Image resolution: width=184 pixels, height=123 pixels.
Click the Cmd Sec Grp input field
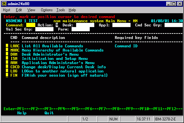tap(174, 25)
